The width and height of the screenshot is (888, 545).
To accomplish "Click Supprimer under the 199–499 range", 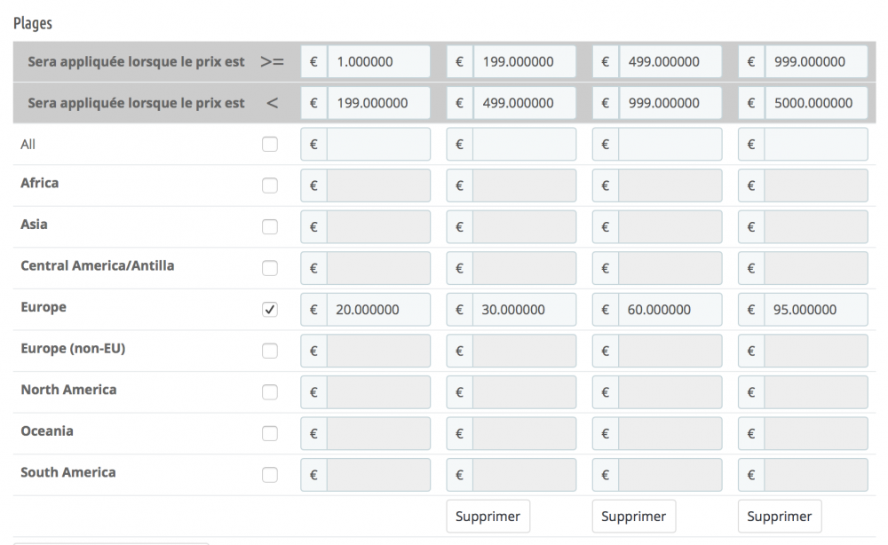I will tap(488, 517).
